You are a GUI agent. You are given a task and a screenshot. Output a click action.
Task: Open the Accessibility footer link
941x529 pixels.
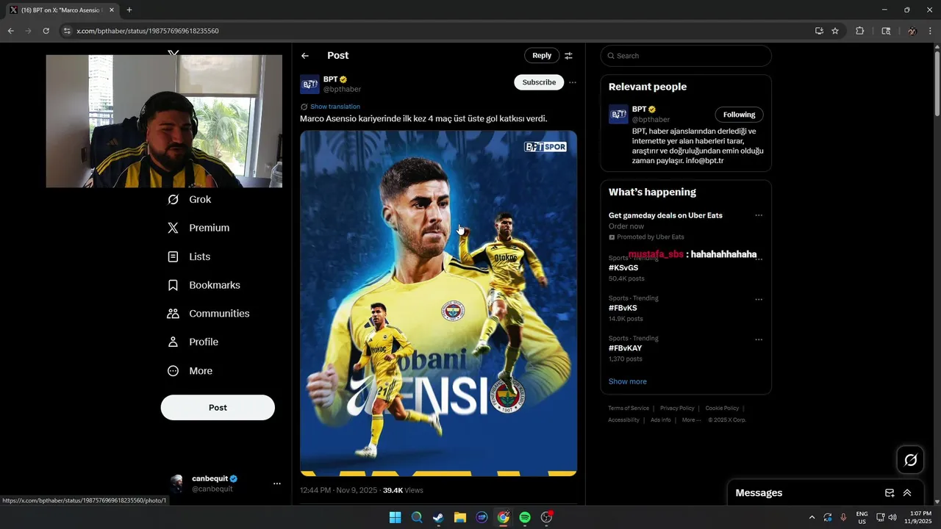coord(623,420)
